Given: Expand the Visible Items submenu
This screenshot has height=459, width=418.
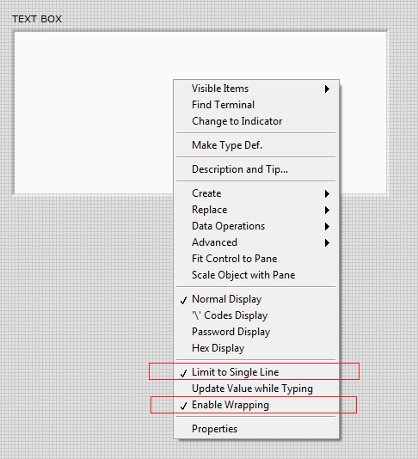Looking at the screenshot, I should click(256, 89).
